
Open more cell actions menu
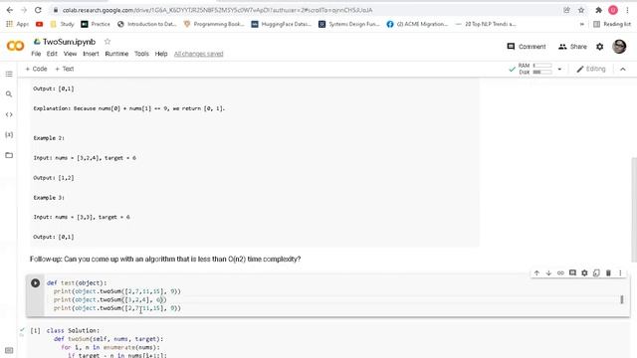pyautogui.click(x=620, y=273)
